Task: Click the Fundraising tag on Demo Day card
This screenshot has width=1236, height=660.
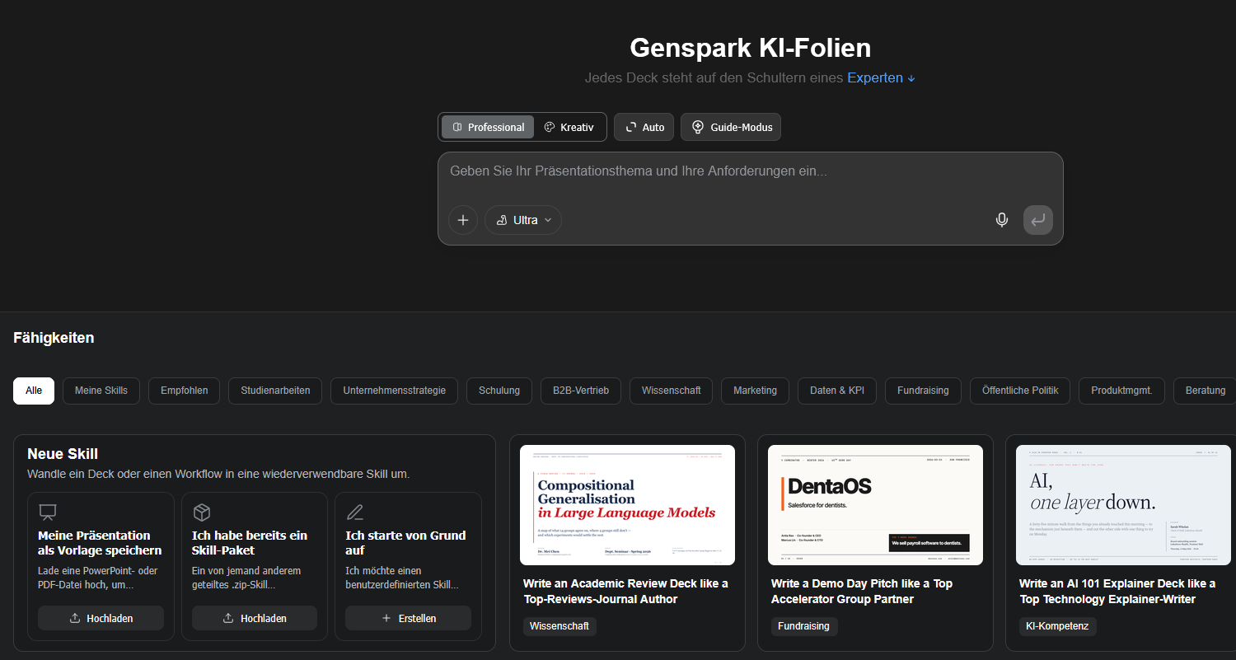Action: coord(803,626)
